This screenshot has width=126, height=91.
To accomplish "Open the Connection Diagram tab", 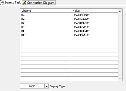I will click(x=39, y=3).
